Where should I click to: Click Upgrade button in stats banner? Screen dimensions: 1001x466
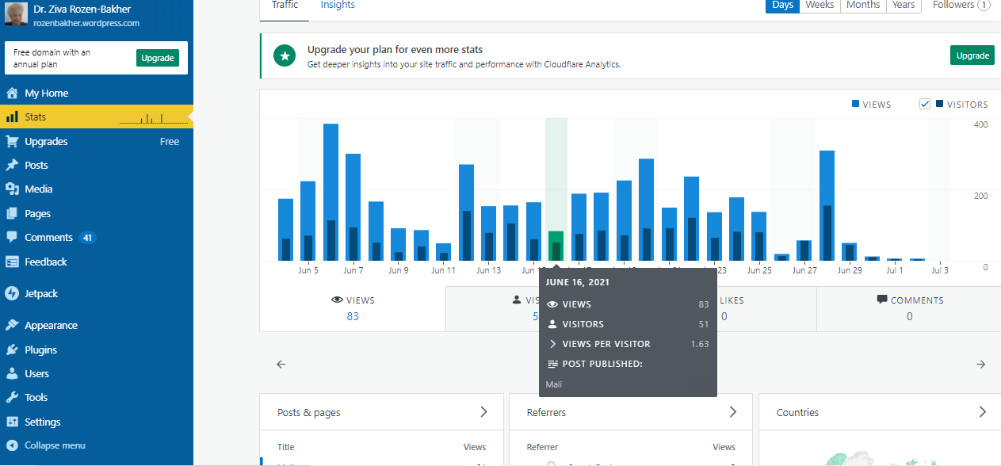click(x=972, y=55)
